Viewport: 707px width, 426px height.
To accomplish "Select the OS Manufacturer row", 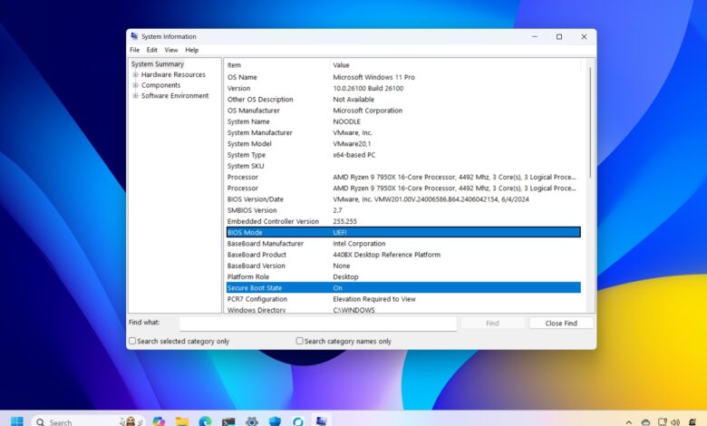I will (x=403, y=111).
